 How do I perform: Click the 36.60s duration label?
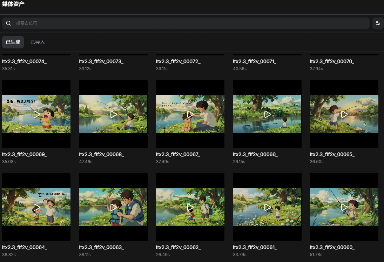[317, 162]
